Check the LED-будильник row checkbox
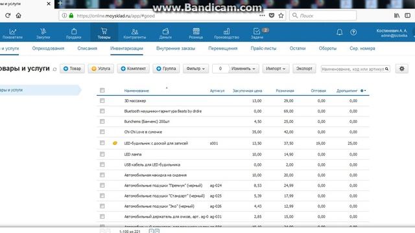415x233 pixels. 102,143
